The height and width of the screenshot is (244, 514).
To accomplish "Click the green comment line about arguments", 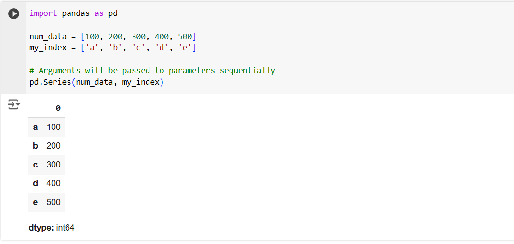I will [152, 70].
